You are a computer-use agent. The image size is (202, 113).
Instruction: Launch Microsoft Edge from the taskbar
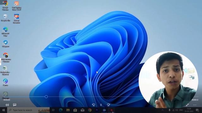click(61, 110)
